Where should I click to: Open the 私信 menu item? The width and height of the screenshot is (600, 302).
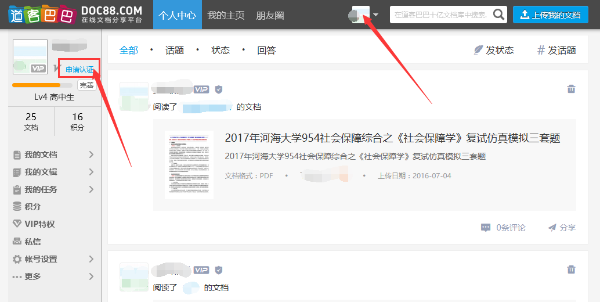point(32,242)
